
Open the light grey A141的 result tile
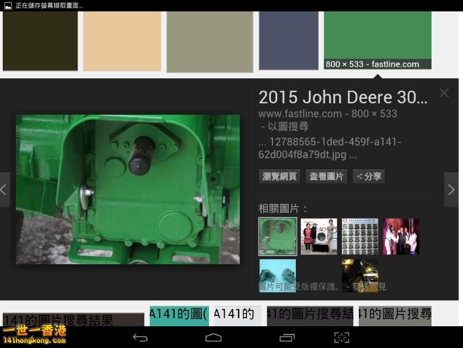click(238, 315)
